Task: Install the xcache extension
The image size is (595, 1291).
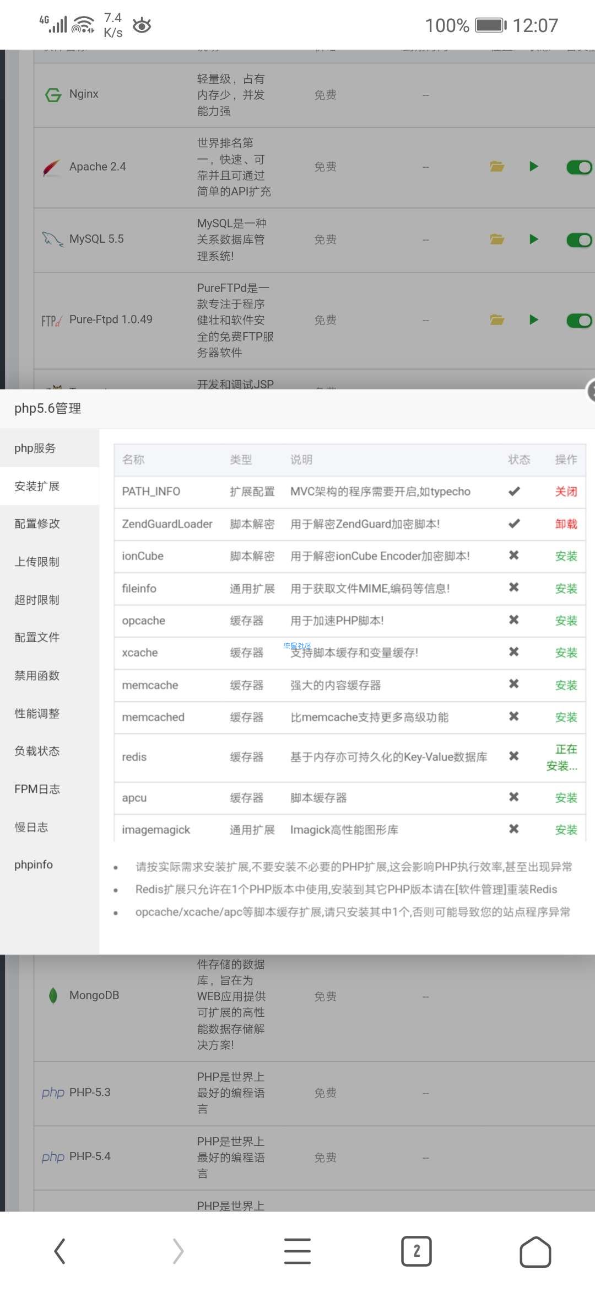Action: click(566, 653)
